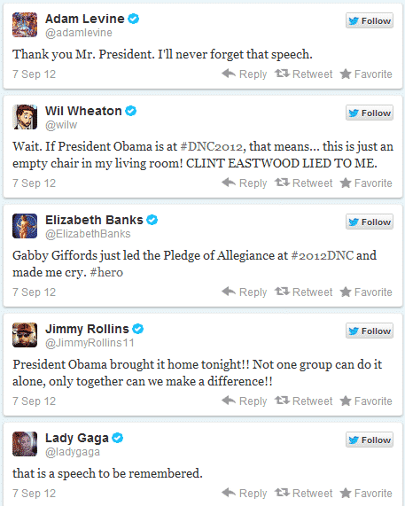Viewport: 405px width, 506px height.
Task: Open the #DNC2012 hashtag link
Action: point(212,146)
